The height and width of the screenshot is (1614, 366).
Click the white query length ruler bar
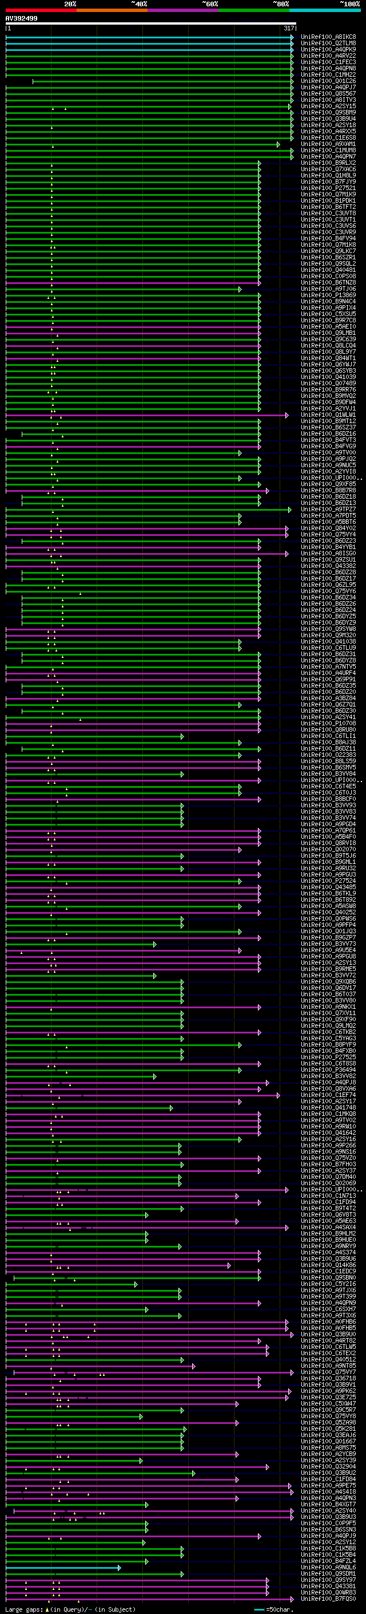[151, 24]
